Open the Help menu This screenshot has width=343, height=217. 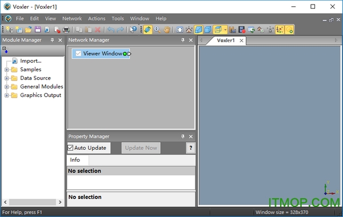coord(161,19)
